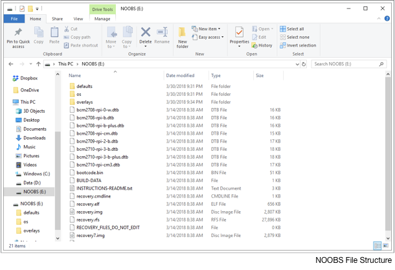Click the Rename icon
This screenshot has height=270, width=395.
pos(162,32)
